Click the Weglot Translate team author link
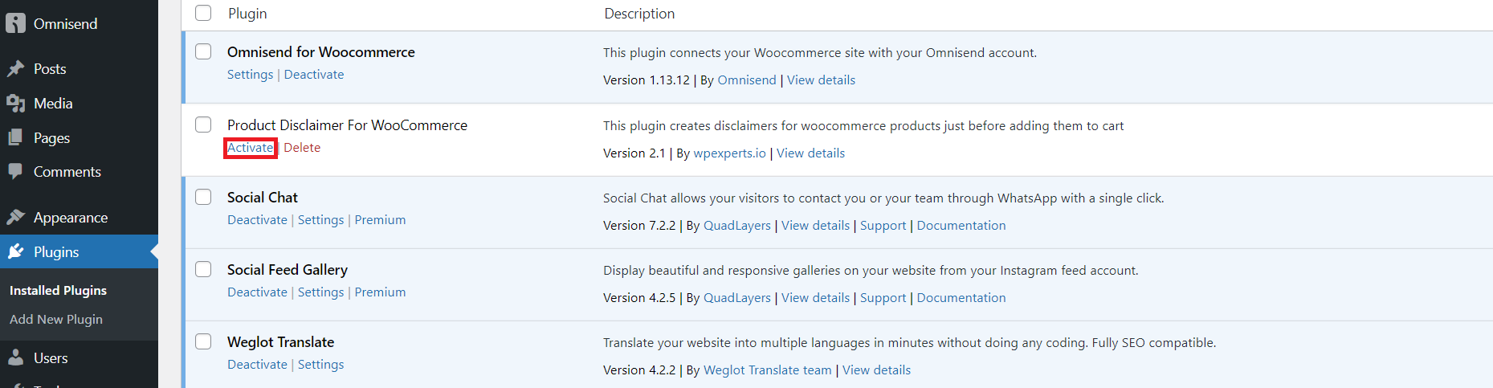This screenshot has height=388, width=1493. (x=768, y=370)
